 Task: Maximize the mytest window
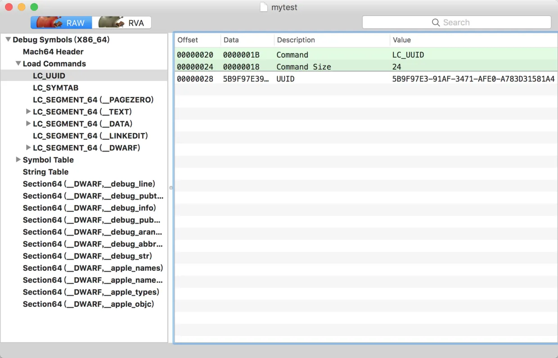[x=34, y=7]
